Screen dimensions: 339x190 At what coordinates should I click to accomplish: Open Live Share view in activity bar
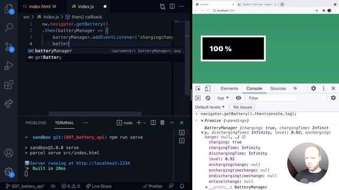pos(8,103)
